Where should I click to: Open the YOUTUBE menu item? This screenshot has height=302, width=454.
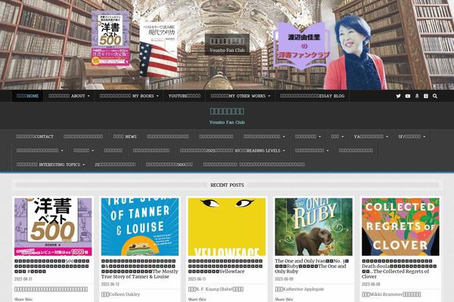tap(185, 96)
